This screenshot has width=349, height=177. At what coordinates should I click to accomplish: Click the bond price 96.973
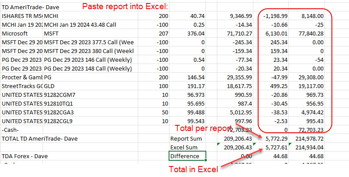(187, 95)
